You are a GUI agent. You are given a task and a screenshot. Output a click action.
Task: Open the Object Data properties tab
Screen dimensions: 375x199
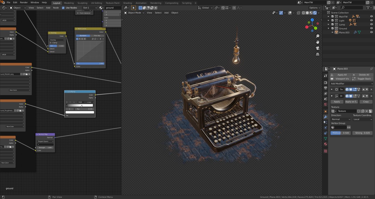pyautogui.click(x=325, y=139)
